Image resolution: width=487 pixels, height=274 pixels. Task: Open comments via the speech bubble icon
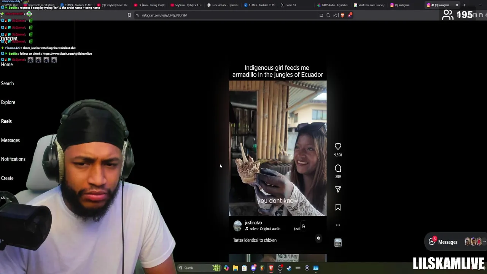[338, 168]
